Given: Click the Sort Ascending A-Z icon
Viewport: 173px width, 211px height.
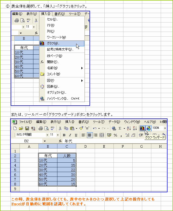Looking at the screenshot, I should 129,128.
